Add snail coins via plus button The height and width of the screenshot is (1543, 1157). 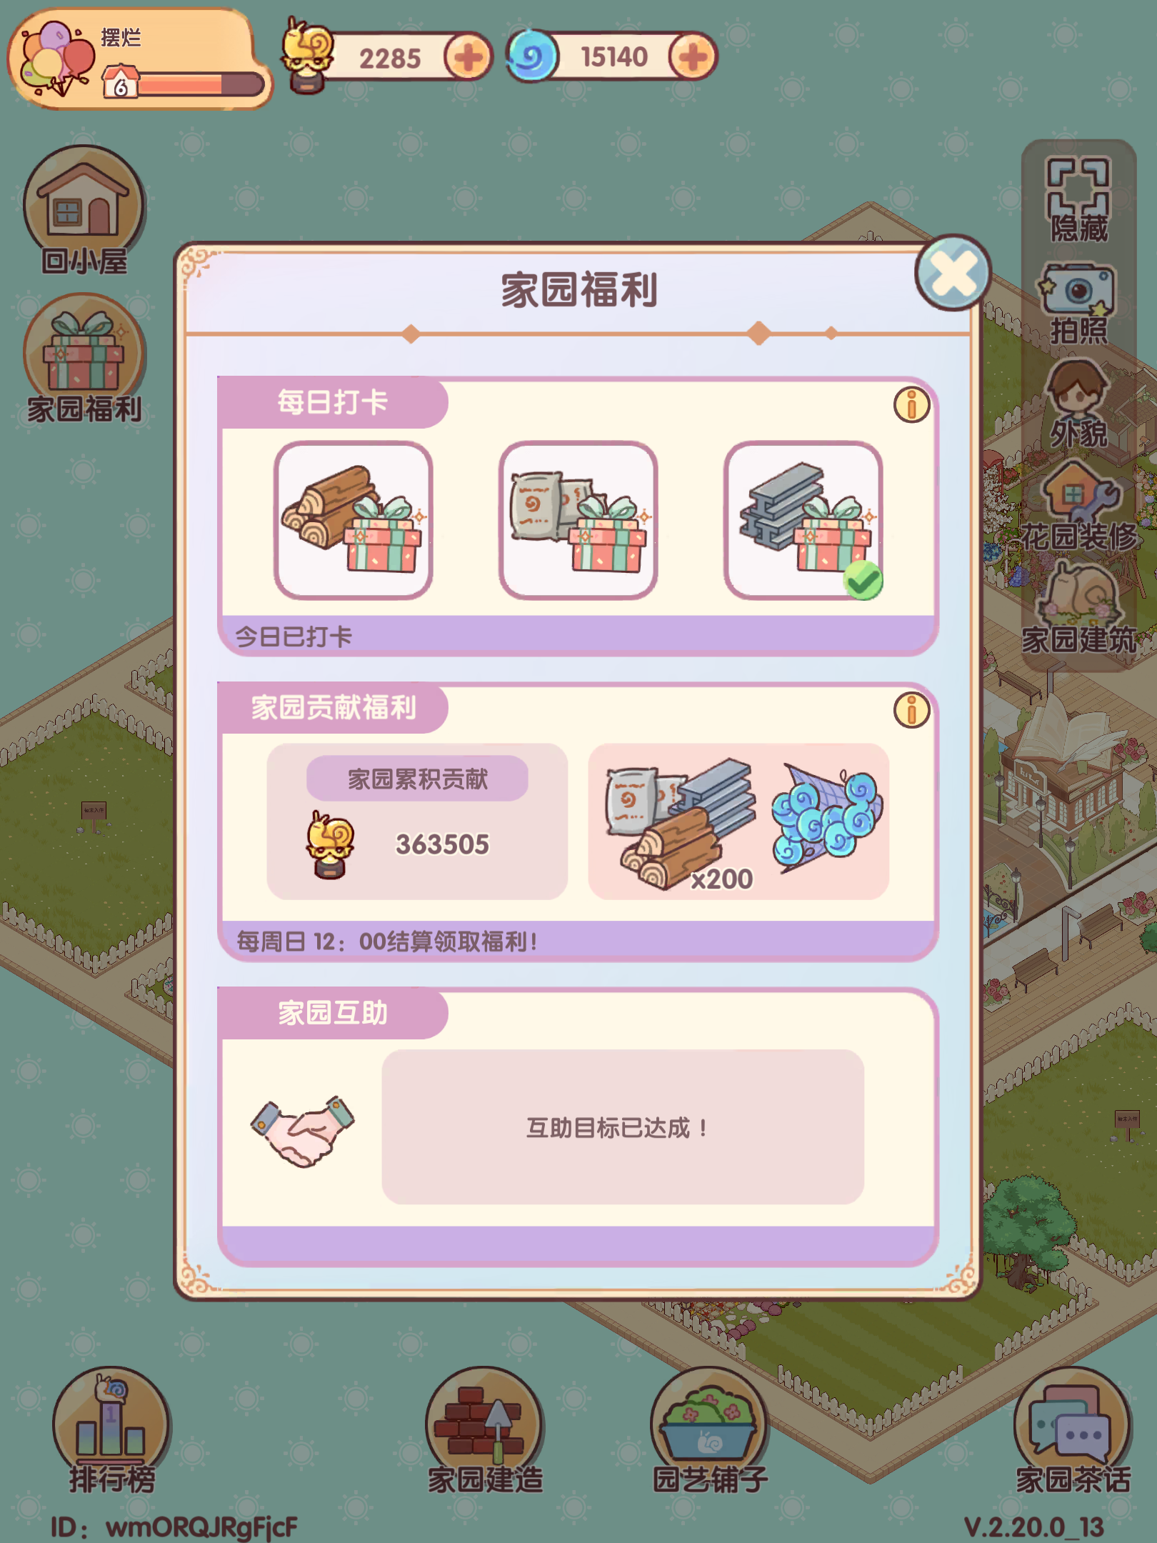point(468,57)
